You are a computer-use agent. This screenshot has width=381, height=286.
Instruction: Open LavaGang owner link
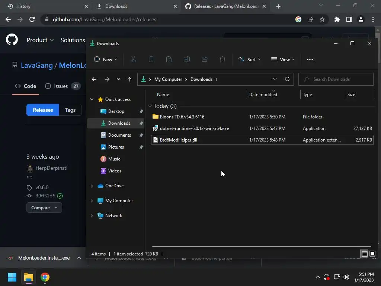click(x=37, y=65)
